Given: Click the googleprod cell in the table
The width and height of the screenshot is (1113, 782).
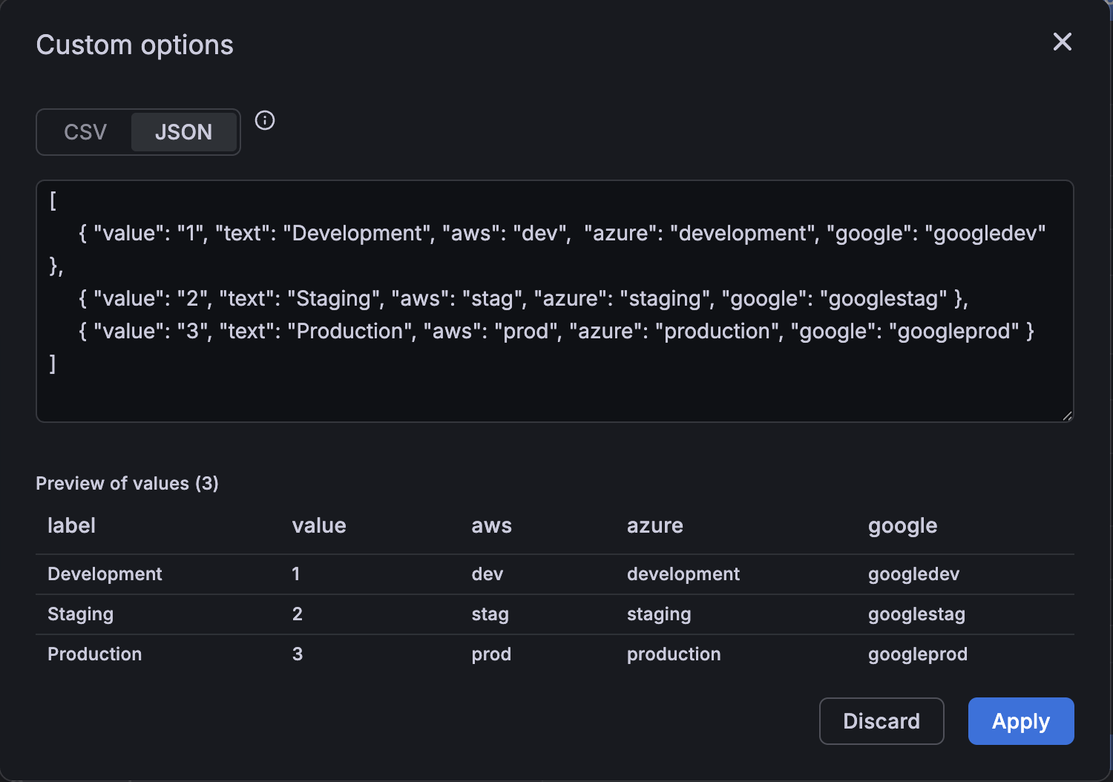Looking at the screenshot, I should [x=918, y=654].
